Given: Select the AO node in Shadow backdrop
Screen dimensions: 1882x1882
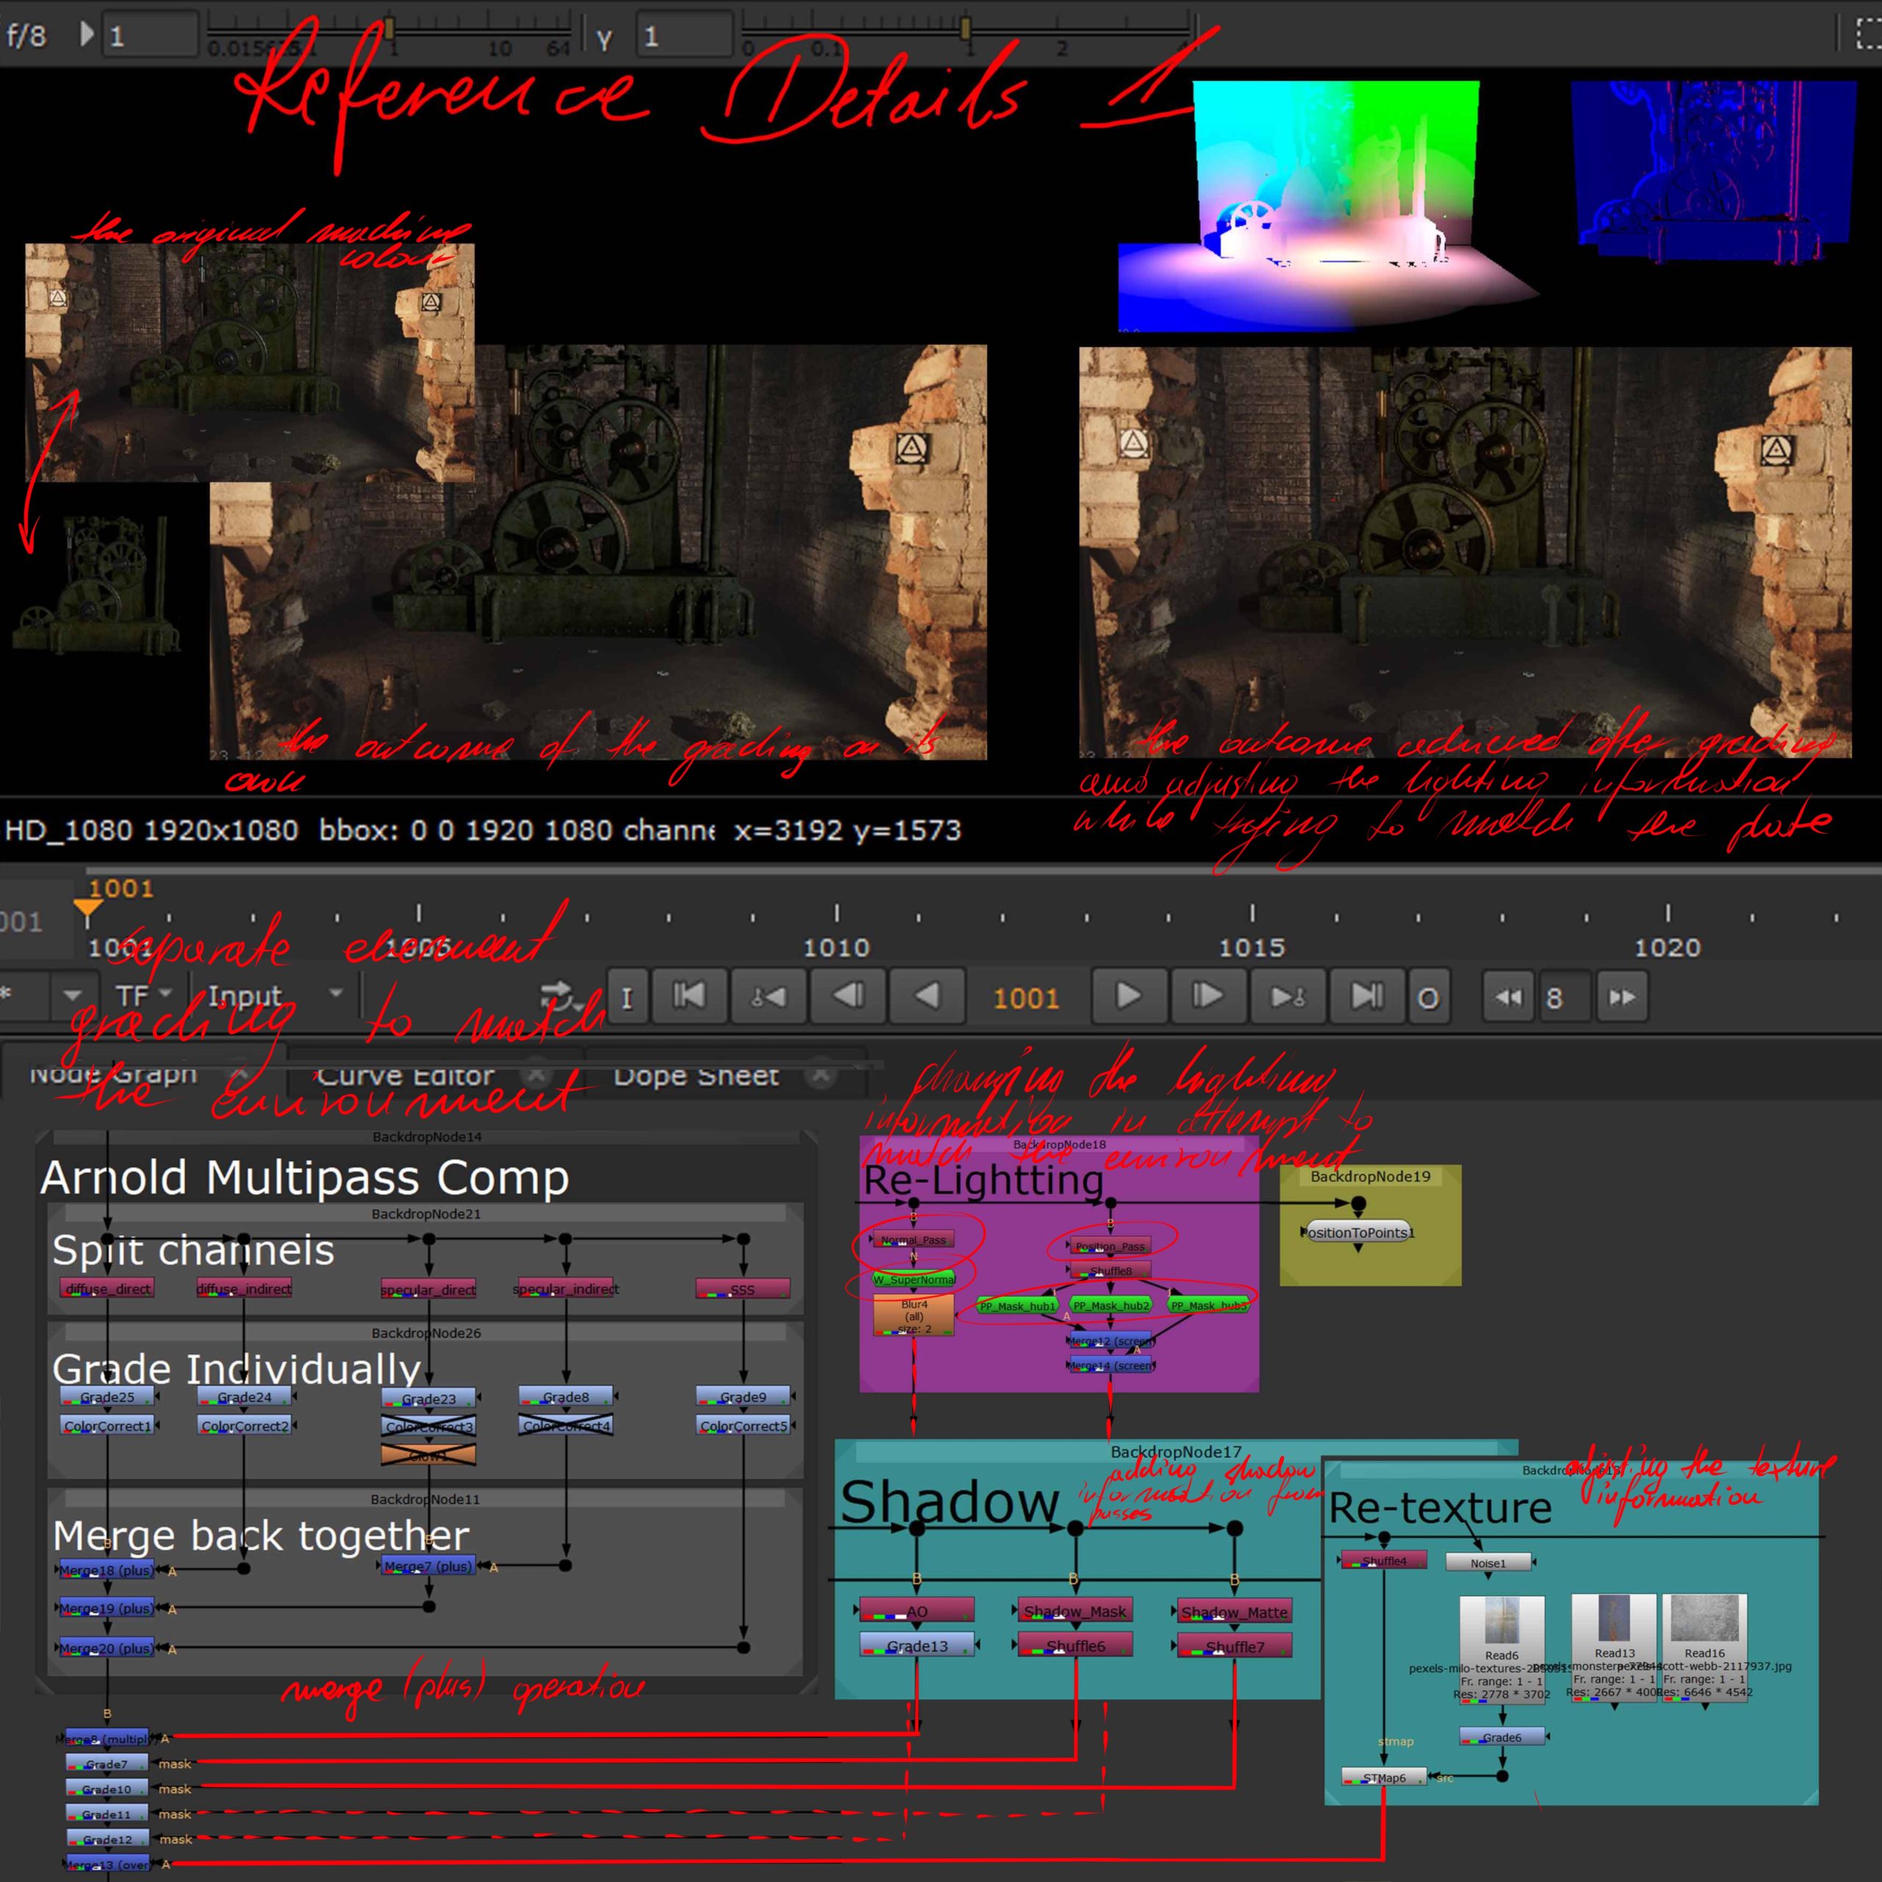Looking at the screenshot, I should pyautogui.click(x=917, y=1610).
